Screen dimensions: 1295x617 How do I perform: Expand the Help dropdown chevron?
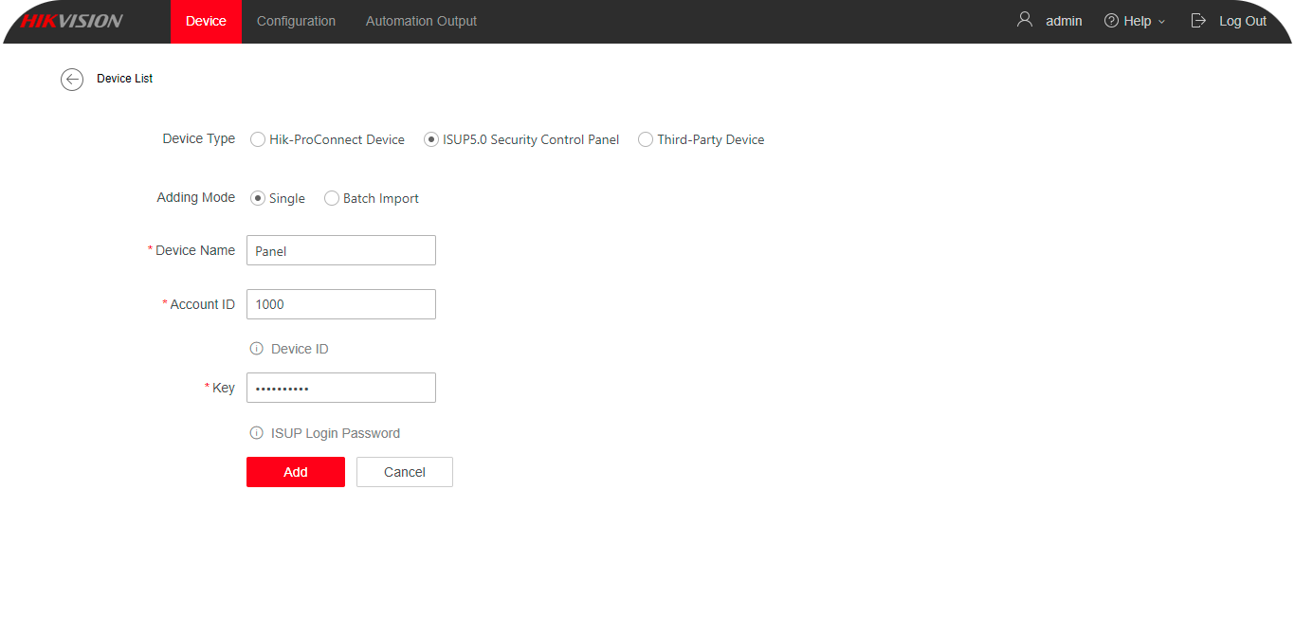click(1162, 22)
